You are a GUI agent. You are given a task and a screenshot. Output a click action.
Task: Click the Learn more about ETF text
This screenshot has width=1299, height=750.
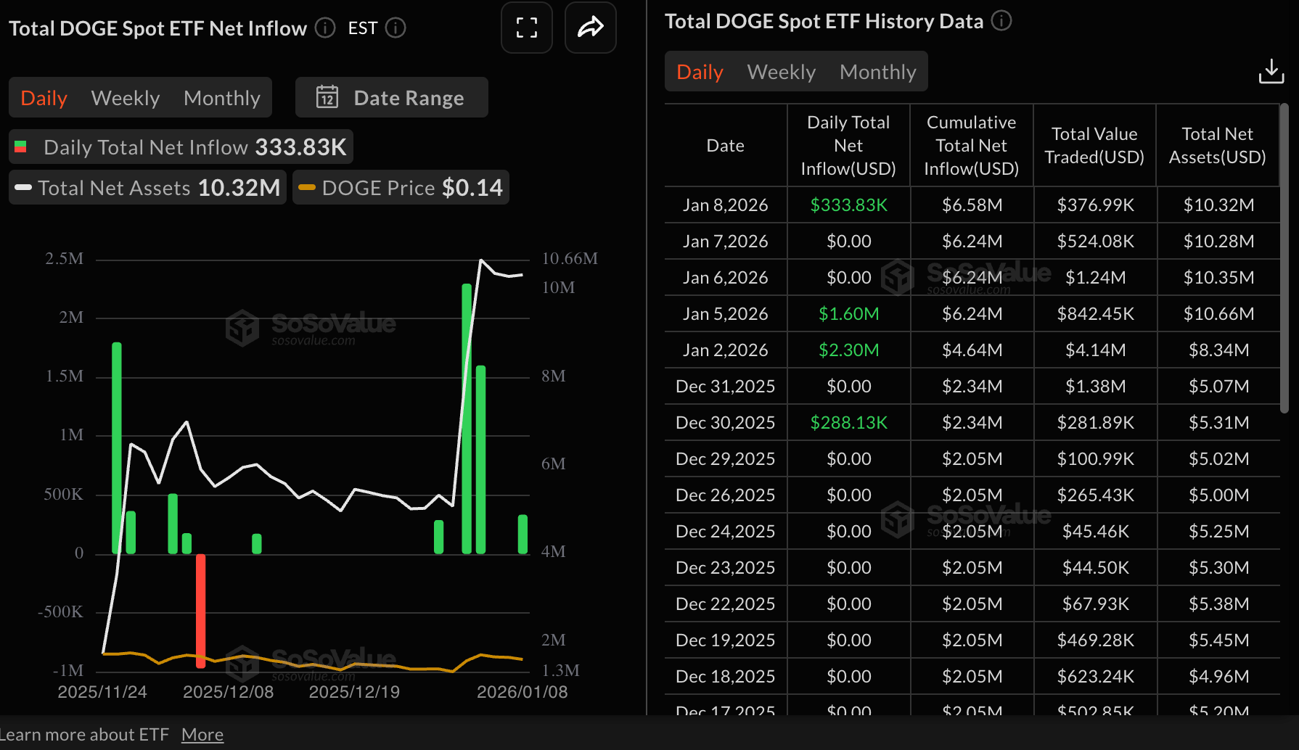83,734
